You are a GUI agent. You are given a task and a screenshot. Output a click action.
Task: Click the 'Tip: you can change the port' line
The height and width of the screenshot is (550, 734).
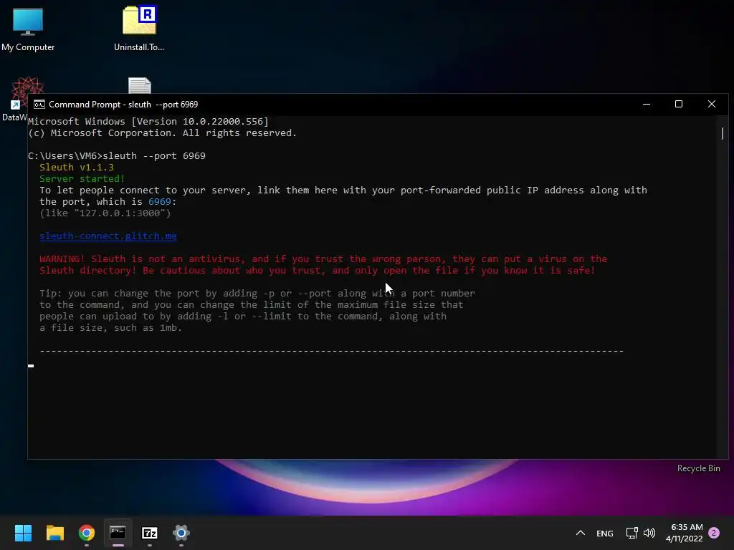click(x=257, y=293)
